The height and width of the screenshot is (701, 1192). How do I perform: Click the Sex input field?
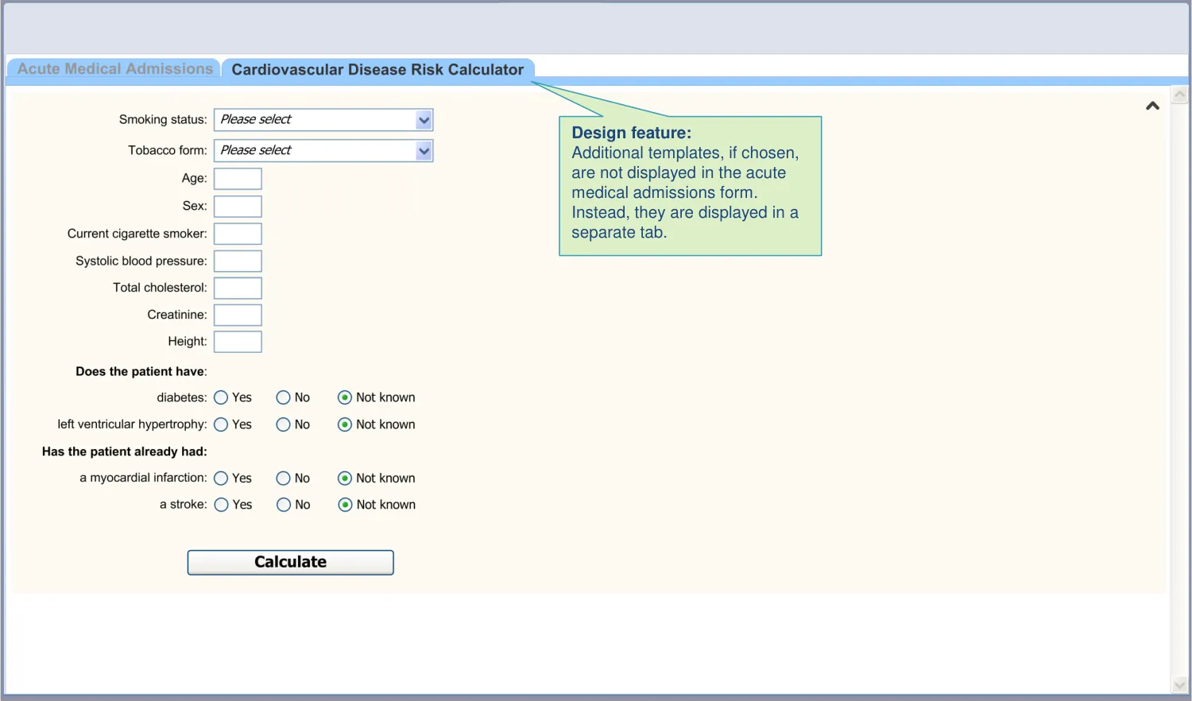[x=238, y=207]
